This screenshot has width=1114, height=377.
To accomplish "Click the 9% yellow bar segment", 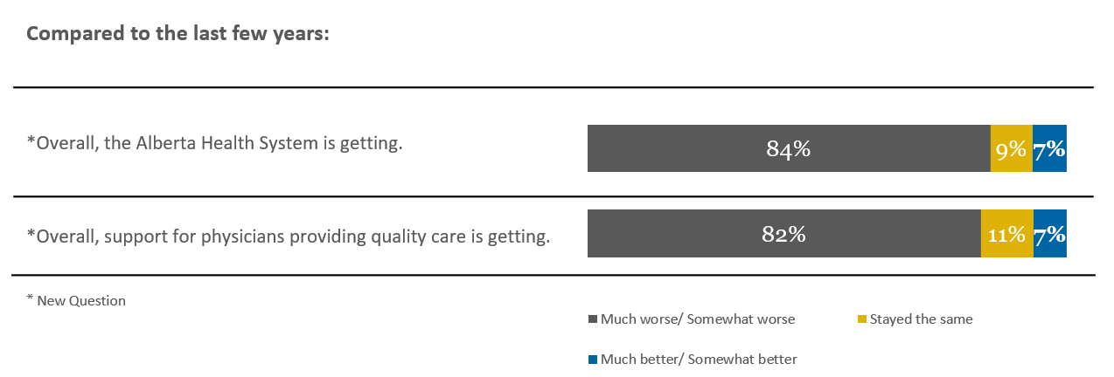I will [1012, 148].
